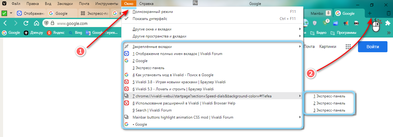The width and height of the screenshot is (393, 137).
Task: Click the blue Войти sign-in button
Action: (373, 47)
